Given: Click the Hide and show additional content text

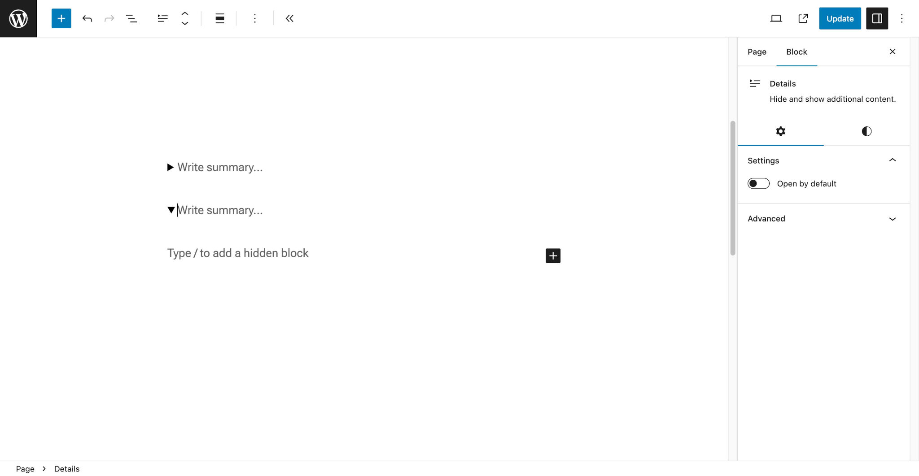Looking at the screenshot, I should coord(832,99).
